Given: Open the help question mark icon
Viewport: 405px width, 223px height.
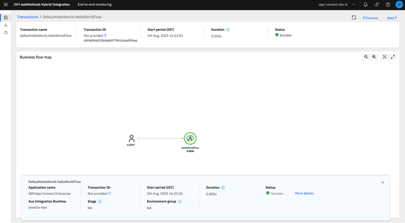Looking at the screenshot, I should point(388,4).
